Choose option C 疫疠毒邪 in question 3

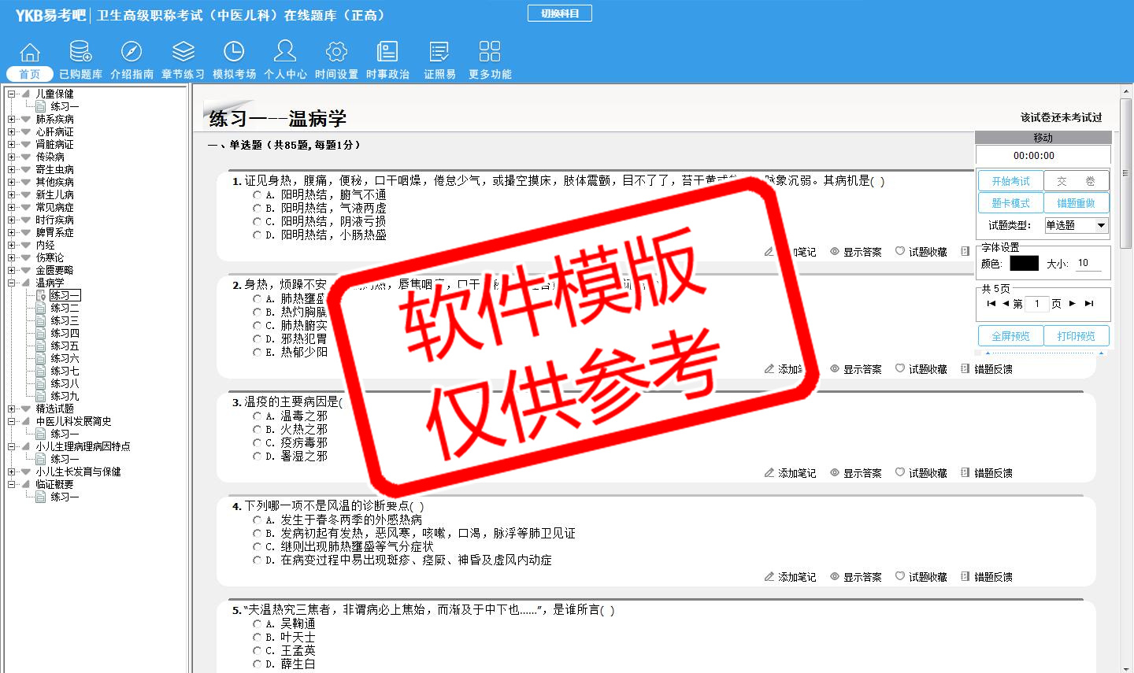(x=258, y=443)
